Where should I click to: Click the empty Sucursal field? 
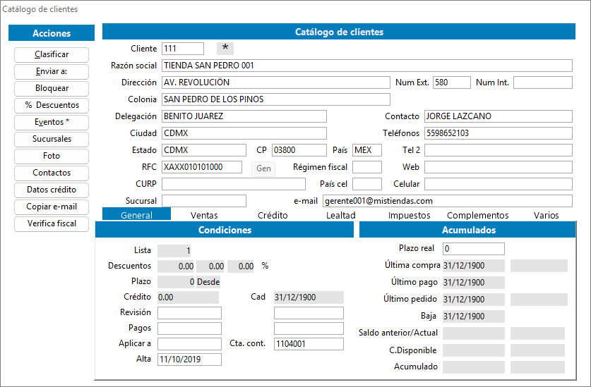(204, 201)
